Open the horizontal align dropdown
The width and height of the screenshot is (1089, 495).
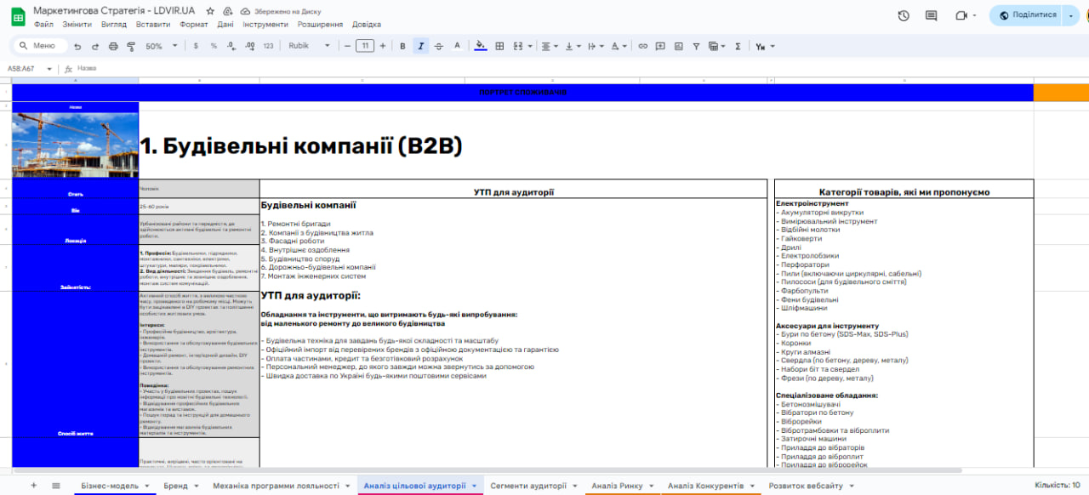click(550, 46)
